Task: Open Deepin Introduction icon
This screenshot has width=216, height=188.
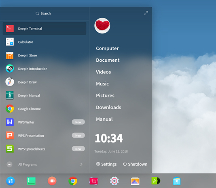Action: pyautogui.click(x=10, y=69)
